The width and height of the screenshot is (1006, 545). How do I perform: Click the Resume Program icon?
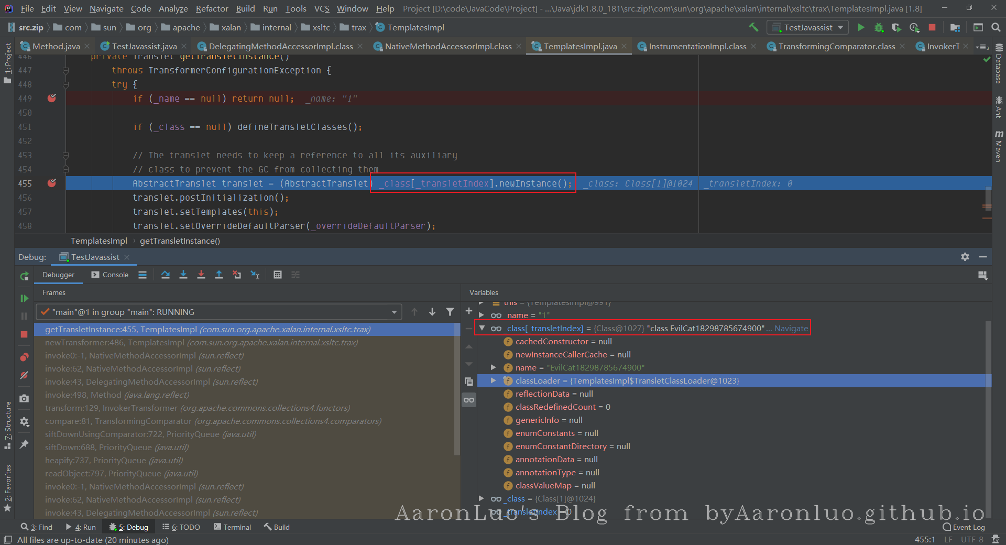[x=24, y=298]
